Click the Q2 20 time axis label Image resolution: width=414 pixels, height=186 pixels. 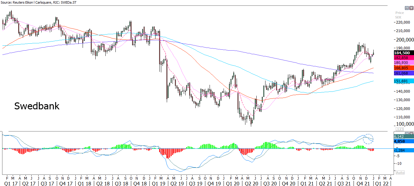(x=251, y=183)
